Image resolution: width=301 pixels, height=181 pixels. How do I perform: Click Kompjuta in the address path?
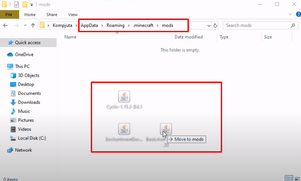[x=62, y=25]
